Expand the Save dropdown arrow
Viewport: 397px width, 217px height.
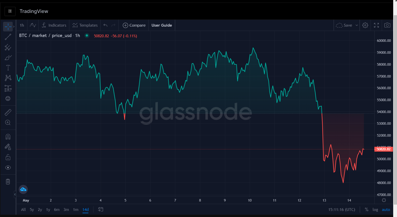pyautogui.click(x=357, y=25)
